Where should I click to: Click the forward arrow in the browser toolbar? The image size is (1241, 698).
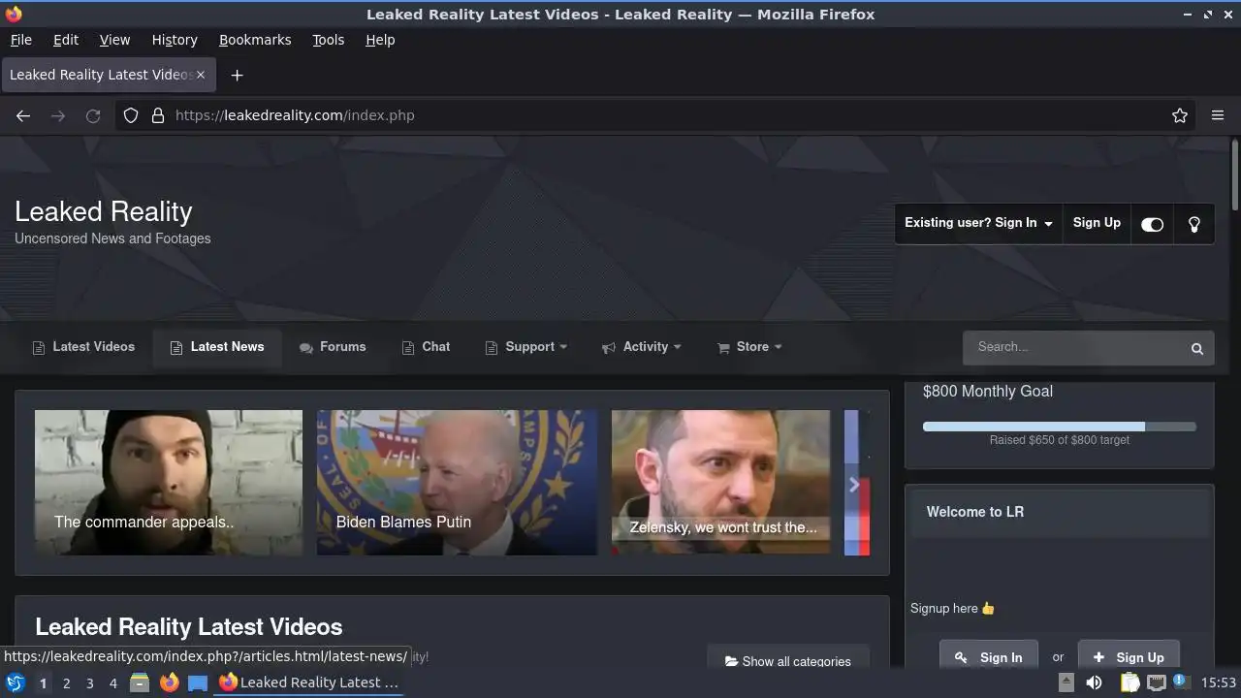coord(58,115)
